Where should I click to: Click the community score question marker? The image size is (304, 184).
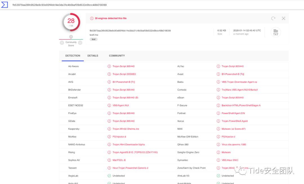(x=71, y=37)
